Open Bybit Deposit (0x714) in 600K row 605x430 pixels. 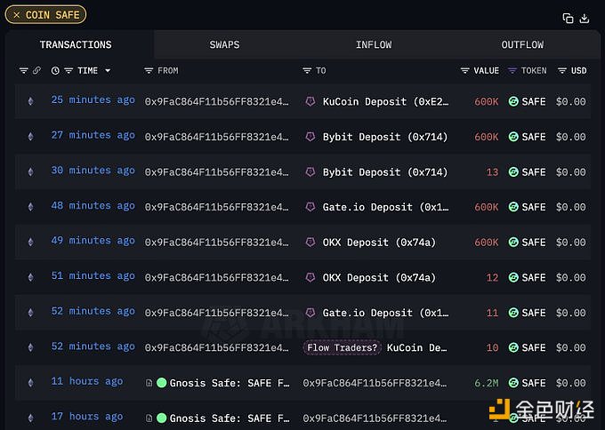385,137
